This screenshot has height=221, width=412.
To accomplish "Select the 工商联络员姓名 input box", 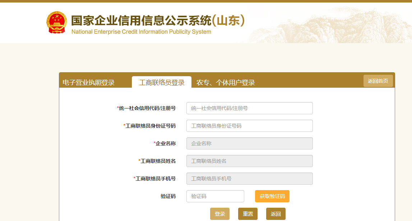I will [249, 161].
